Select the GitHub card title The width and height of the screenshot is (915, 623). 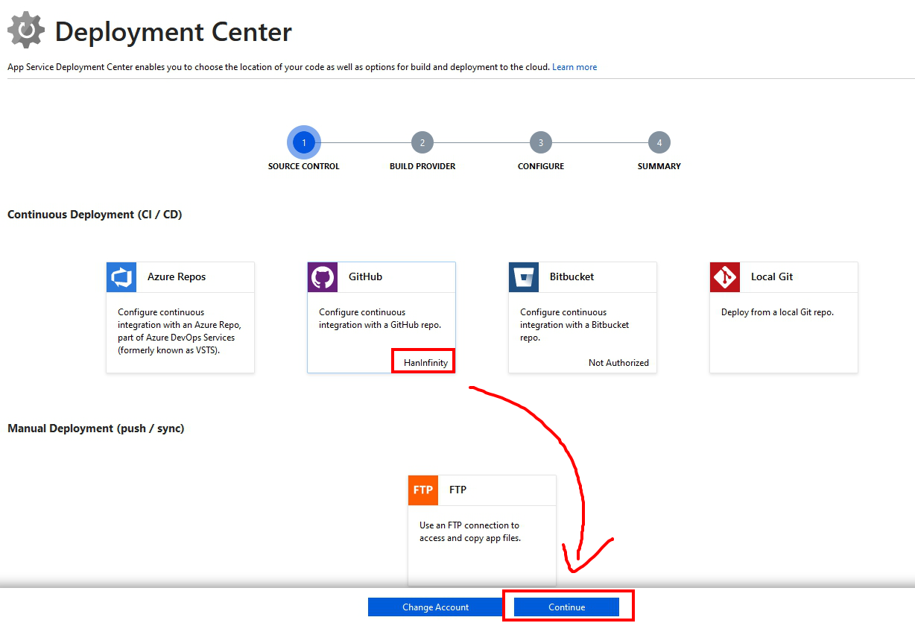tap(365, 276)
